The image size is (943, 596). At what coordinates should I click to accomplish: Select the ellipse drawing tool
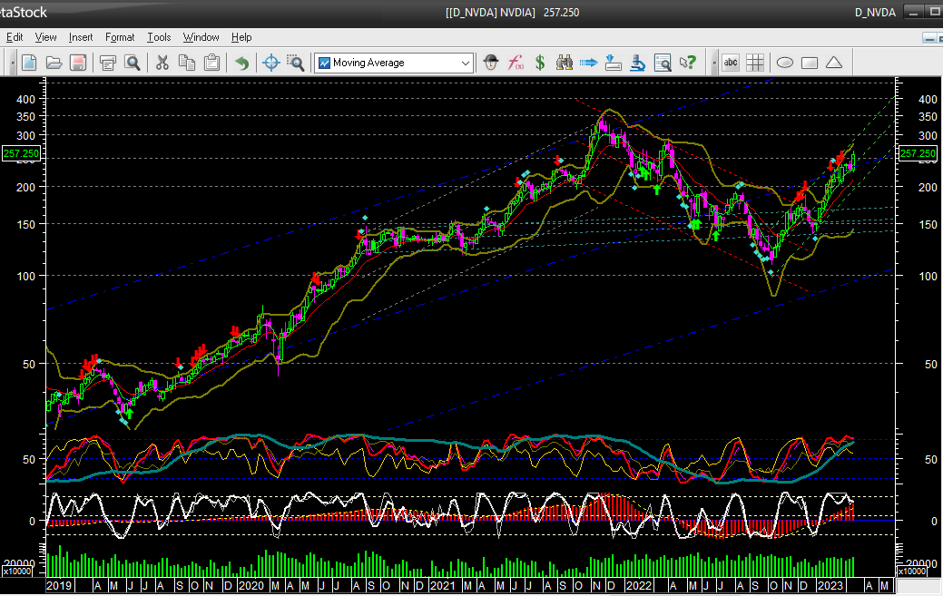tap(785, 63)
